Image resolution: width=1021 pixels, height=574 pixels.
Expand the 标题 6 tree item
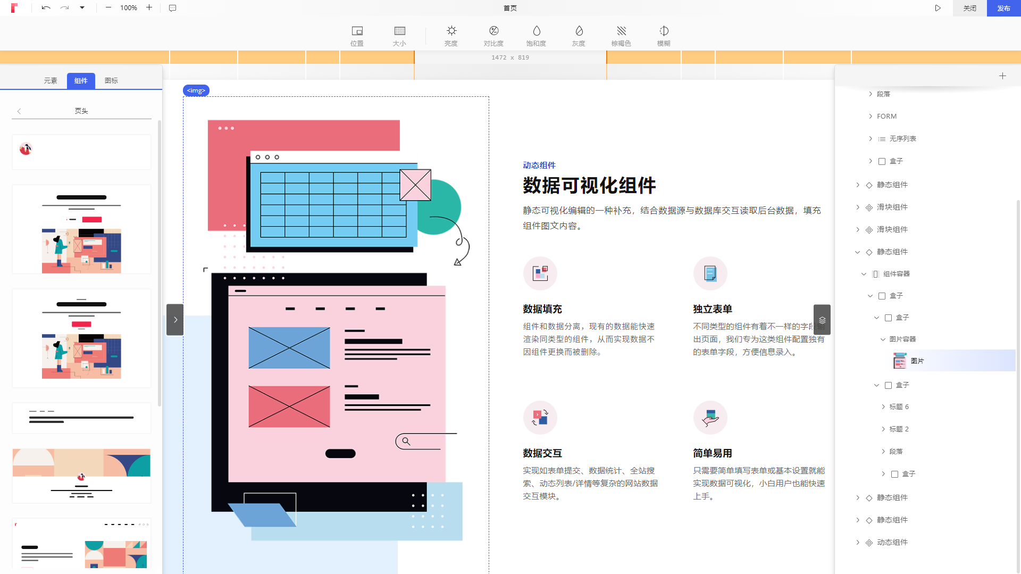[883, 407]
